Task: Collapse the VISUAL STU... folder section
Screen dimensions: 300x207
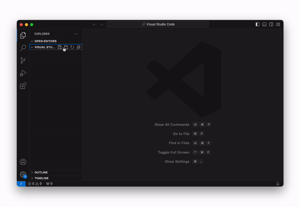Action: (42, 47)
